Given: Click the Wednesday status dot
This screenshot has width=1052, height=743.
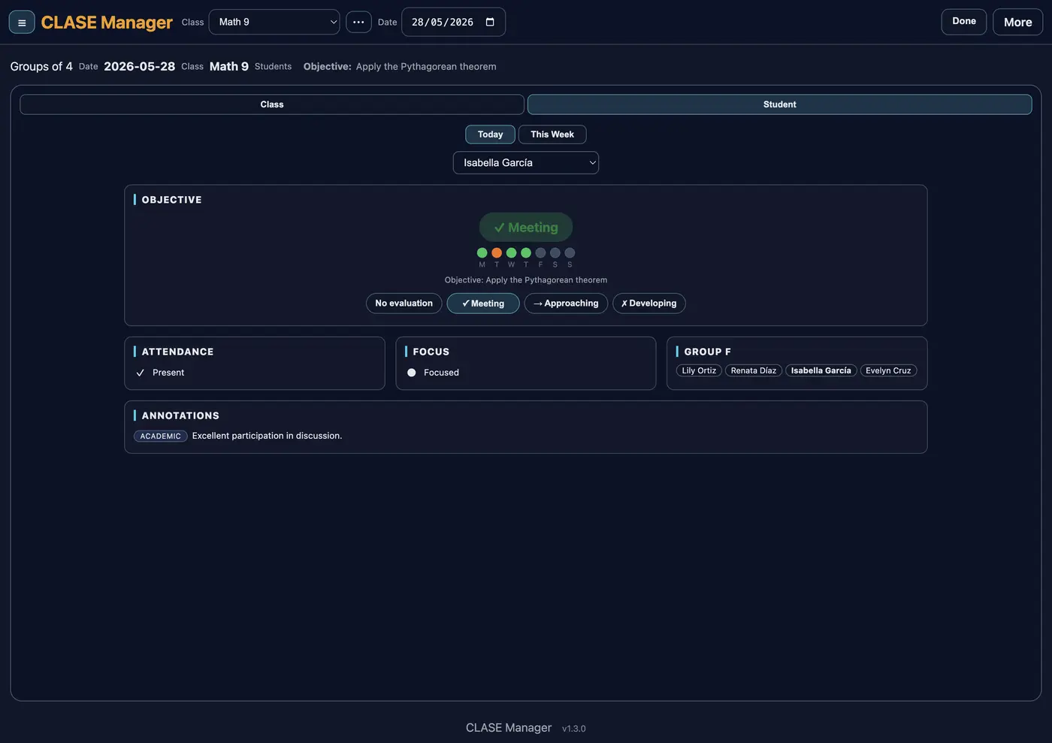Looking at the screenshot, I should pyautogui.click(x=512, y=253).
